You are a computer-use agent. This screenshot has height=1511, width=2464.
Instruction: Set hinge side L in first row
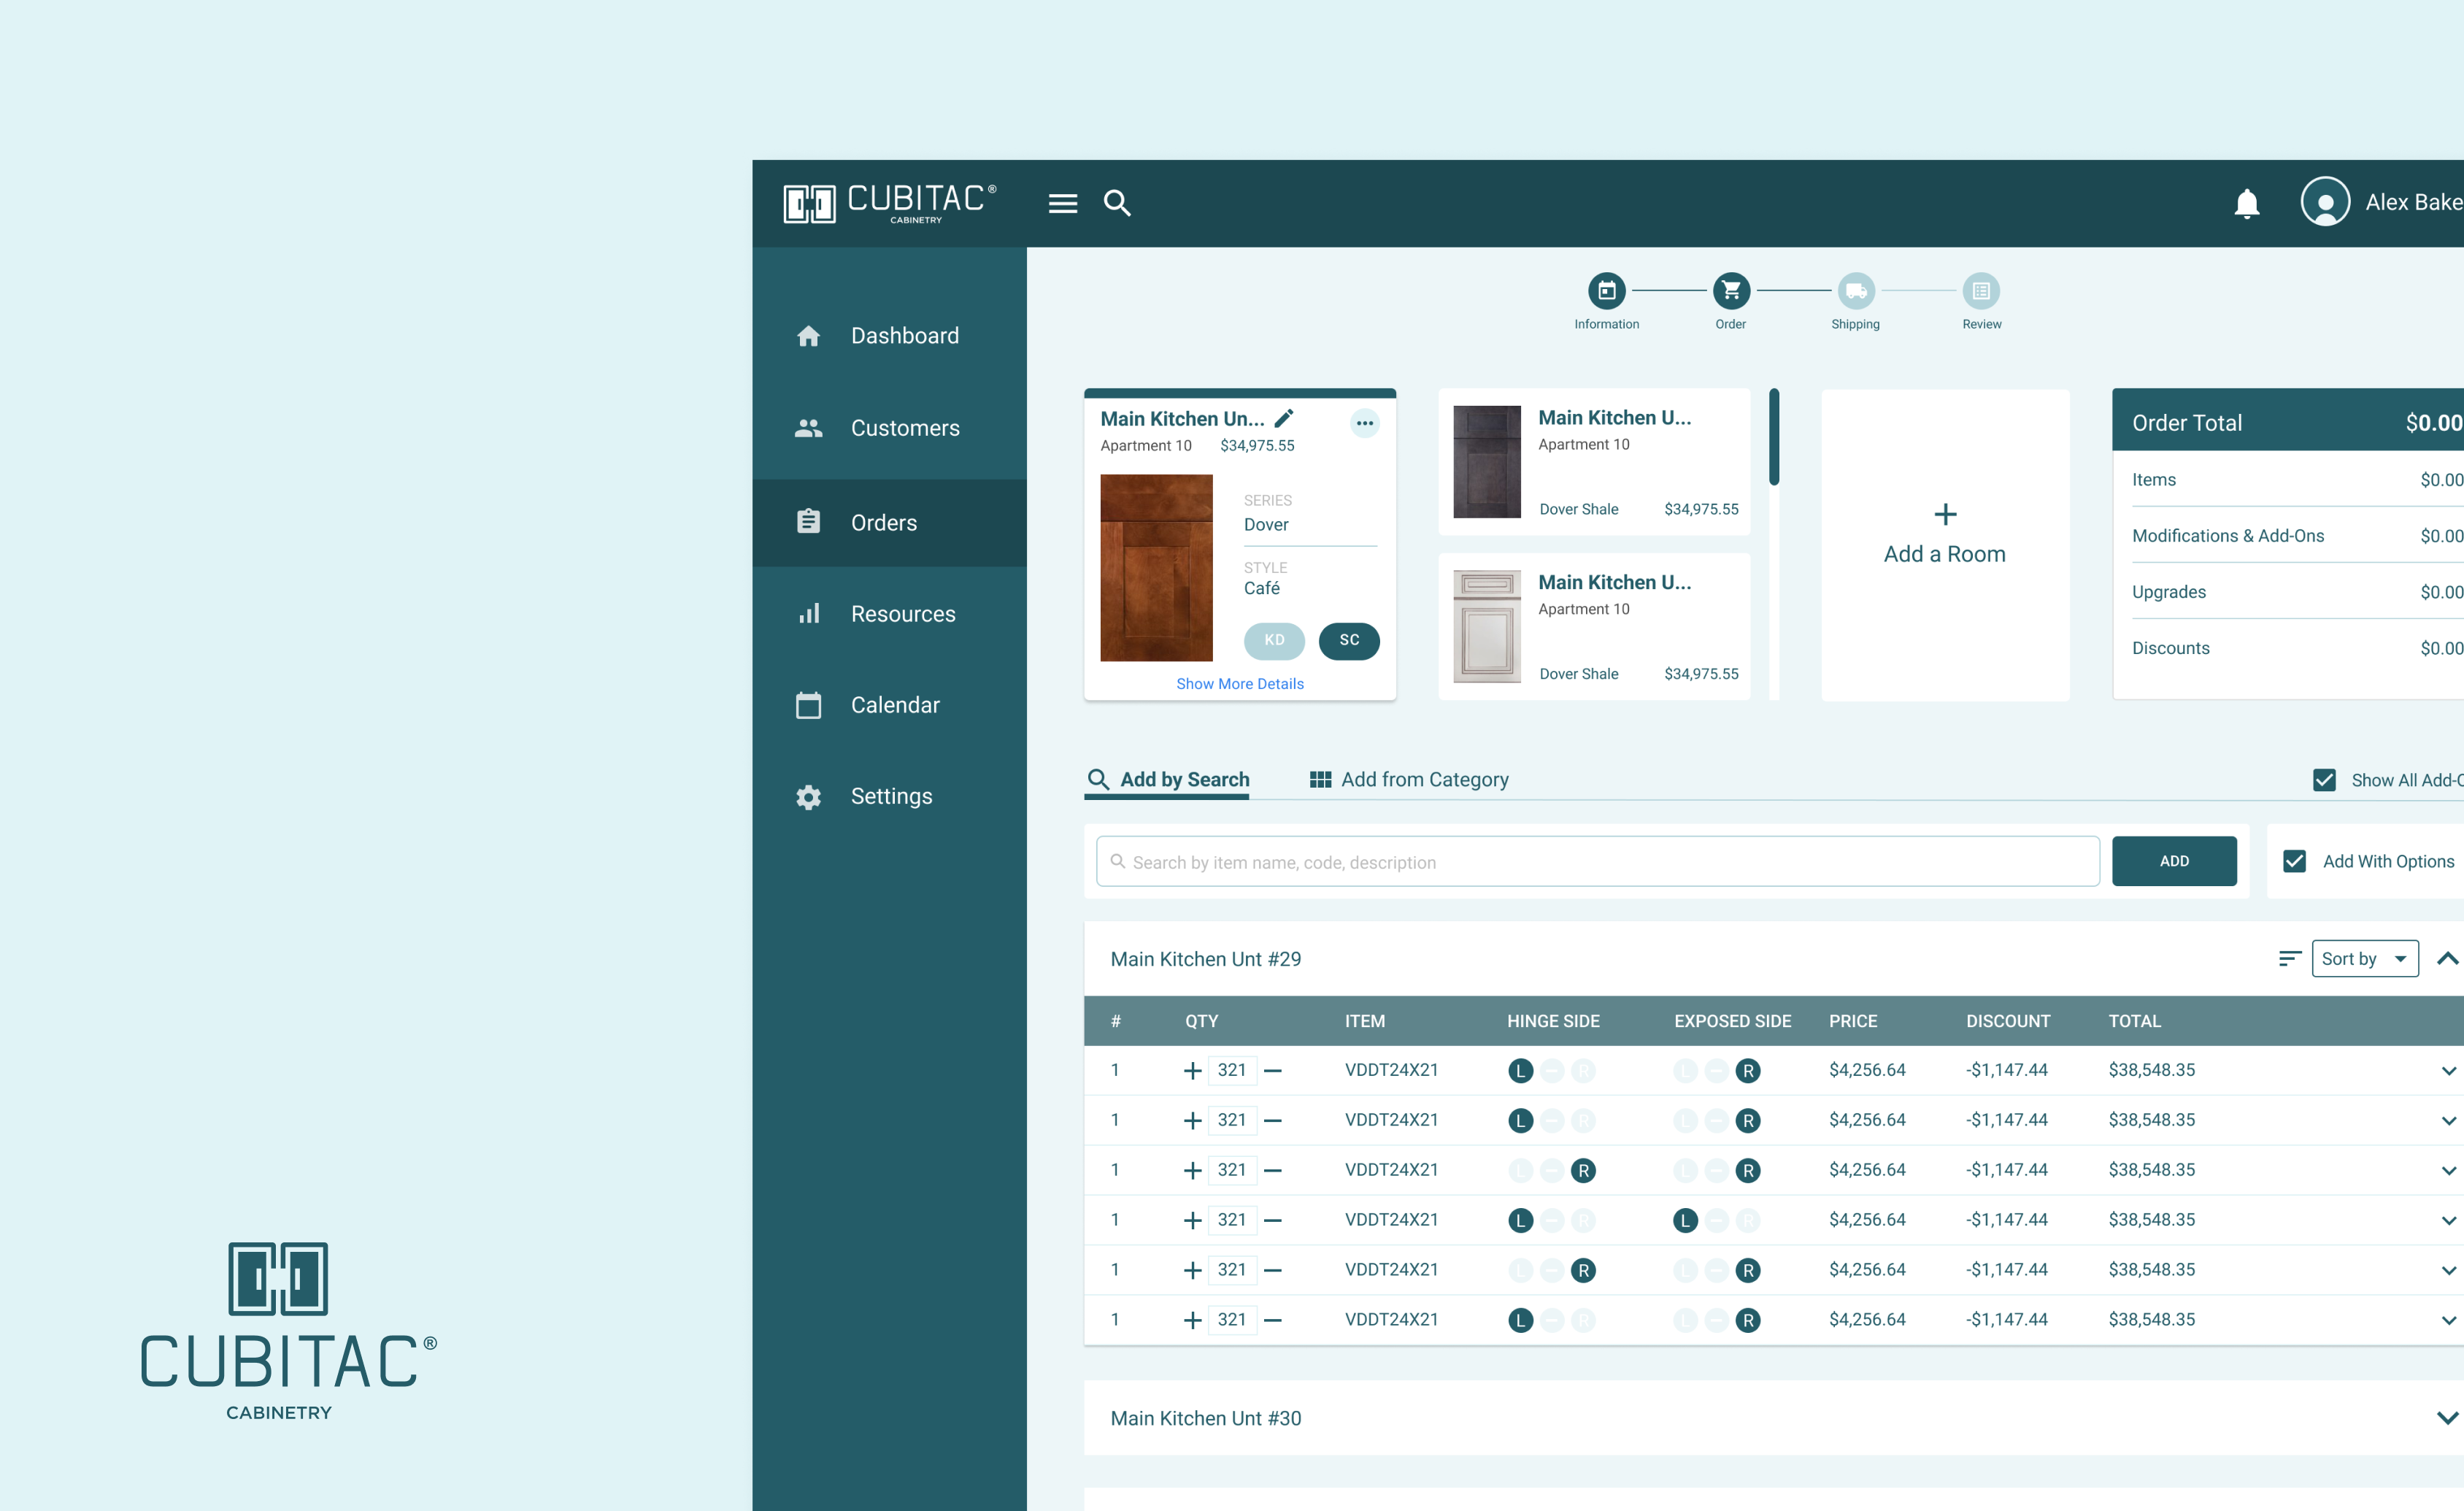click(1520, 1071)
